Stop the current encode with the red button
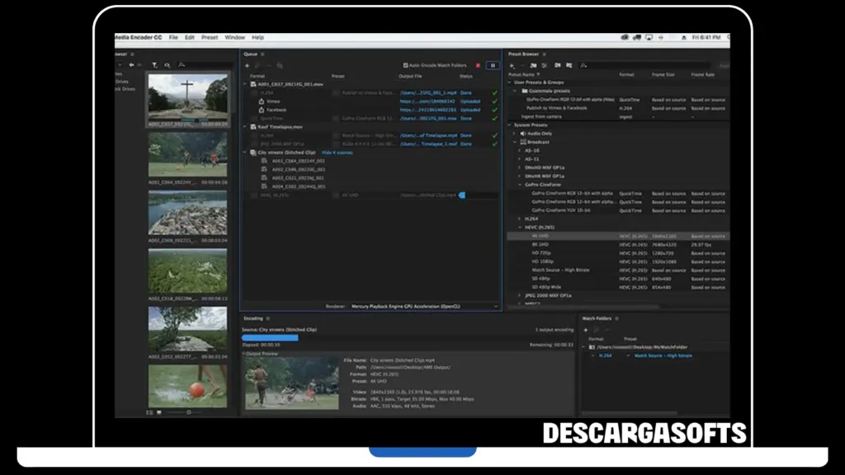 point(477,65)
